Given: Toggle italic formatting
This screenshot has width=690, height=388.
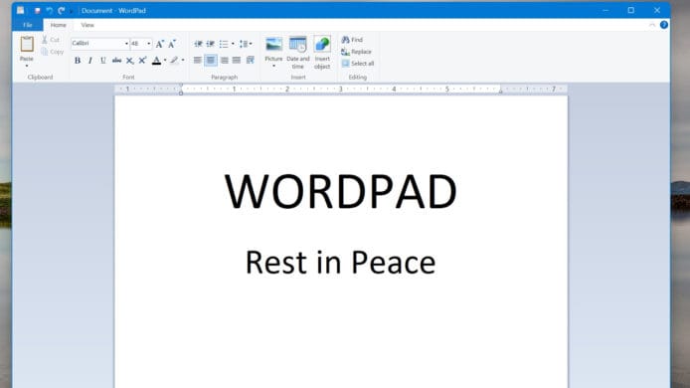Looking at the screenshot, I should (x=90, y=61).
